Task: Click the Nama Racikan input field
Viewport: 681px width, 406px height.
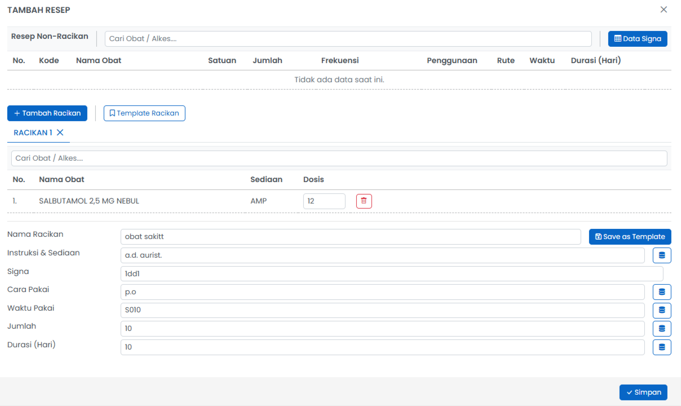Action: tap(350, 237)
